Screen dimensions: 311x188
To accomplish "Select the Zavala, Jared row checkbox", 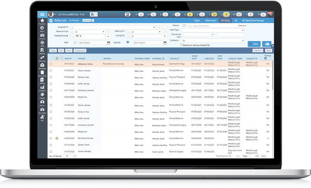I will [x=51, y=145].
